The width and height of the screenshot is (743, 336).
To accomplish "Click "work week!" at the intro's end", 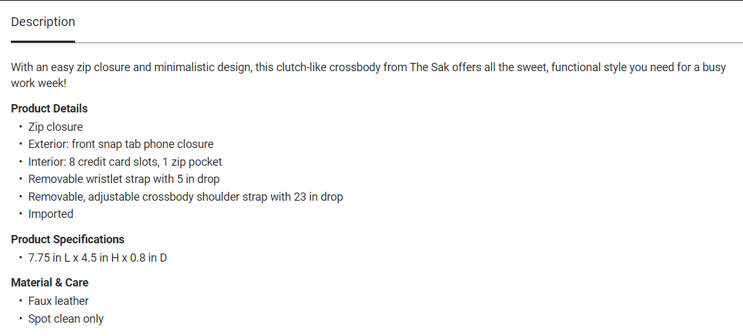I will 38,83.
